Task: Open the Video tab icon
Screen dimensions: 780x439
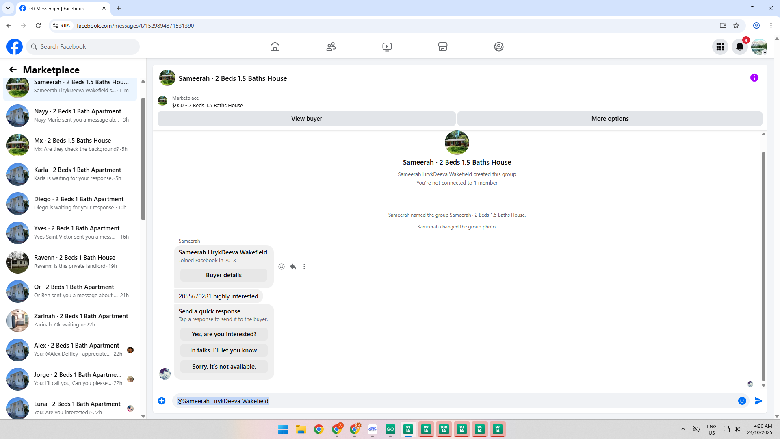Action: tap(387, 47)
